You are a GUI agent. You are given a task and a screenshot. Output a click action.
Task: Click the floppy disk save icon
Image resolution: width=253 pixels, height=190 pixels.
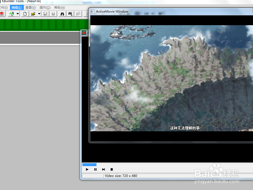pyautogui.click(x=45, y=14)
